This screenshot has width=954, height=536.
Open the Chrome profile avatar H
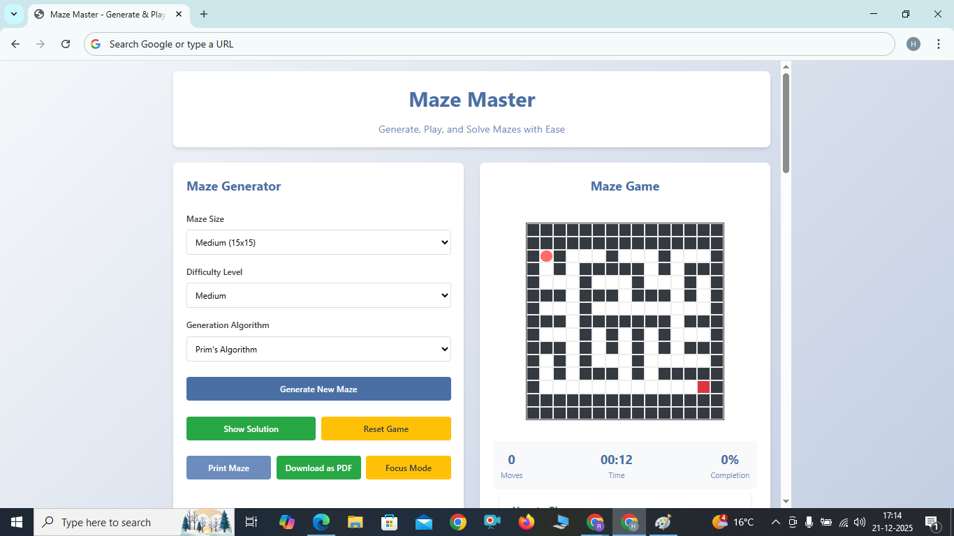click(x=913, y=43)
